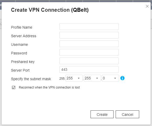Viewport: 152px width, 126px height.
Task: Select the Server Port field showing 443
Action: click(89, 70)
